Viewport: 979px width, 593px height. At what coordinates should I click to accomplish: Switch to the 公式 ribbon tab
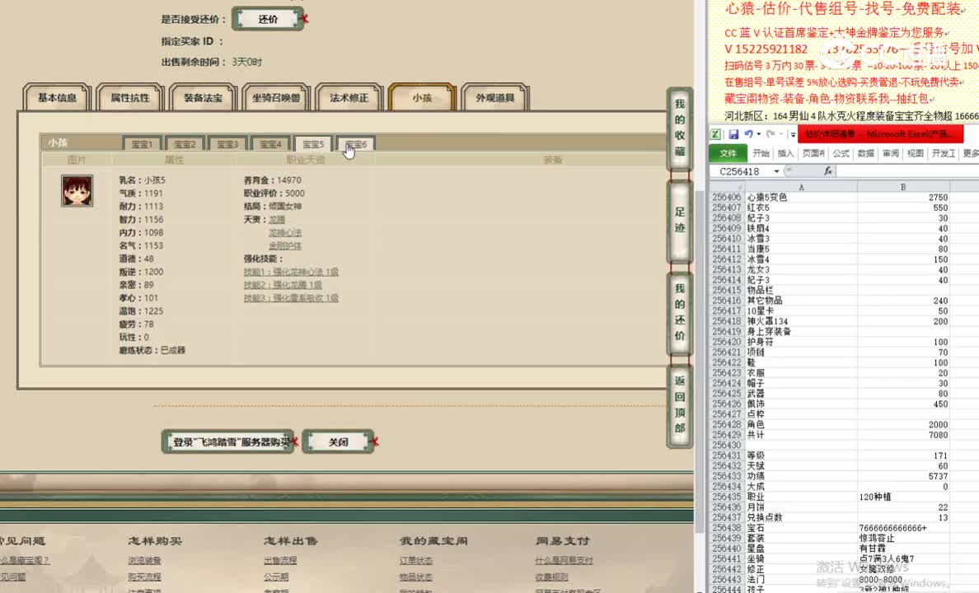pos(841,153)
